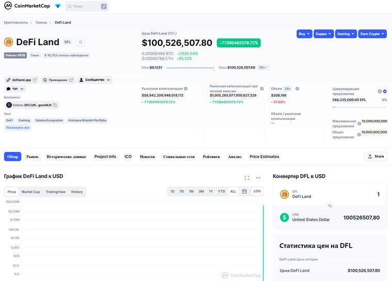Switch to Price Estimates tab

264,157
